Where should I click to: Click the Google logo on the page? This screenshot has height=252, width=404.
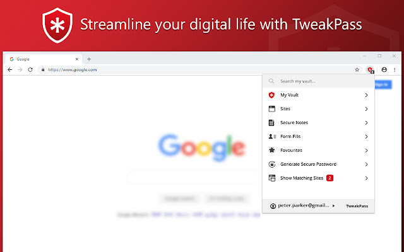[x=202, y=147]
